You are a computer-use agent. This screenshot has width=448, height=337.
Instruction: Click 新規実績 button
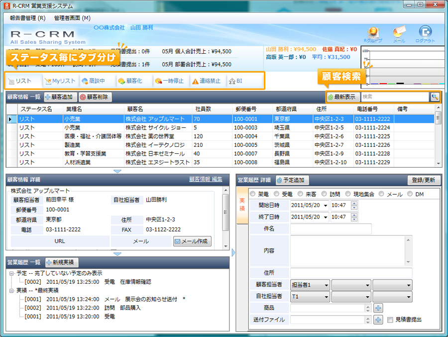[62, 262]
